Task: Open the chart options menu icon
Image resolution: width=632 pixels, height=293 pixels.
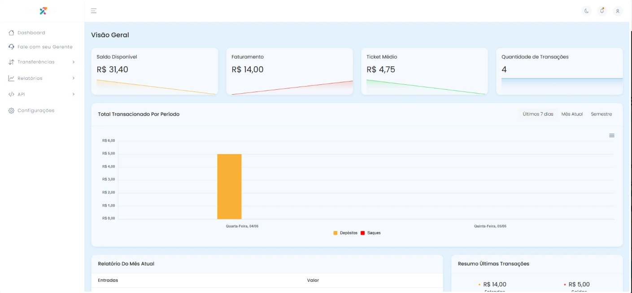Action: [x=611, y=136]
